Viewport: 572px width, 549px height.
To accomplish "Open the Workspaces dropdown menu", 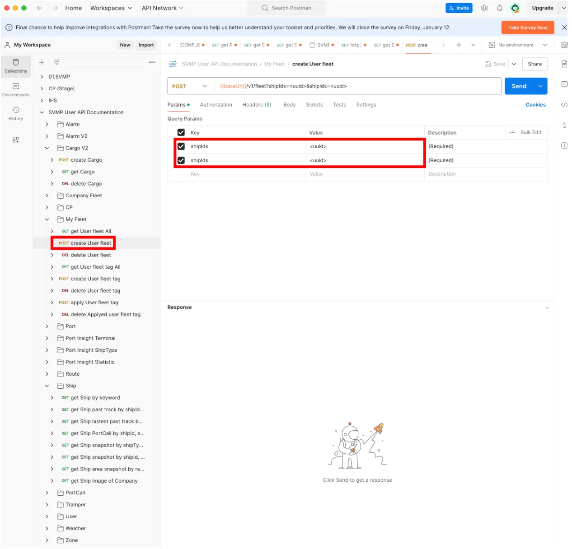I will point(111,8).
